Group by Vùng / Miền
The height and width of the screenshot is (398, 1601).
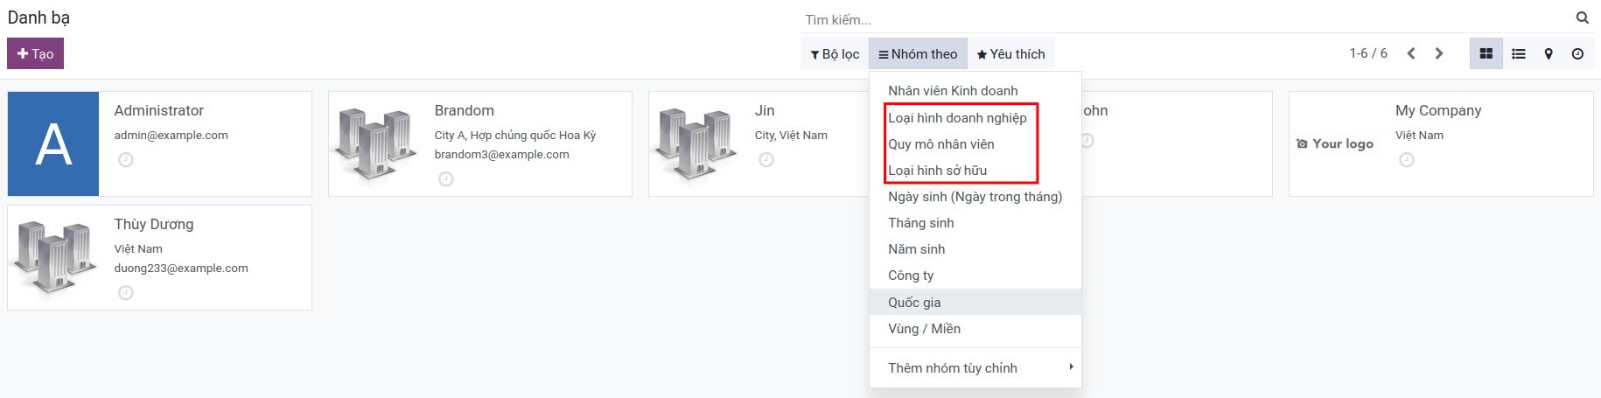(975, 329)
